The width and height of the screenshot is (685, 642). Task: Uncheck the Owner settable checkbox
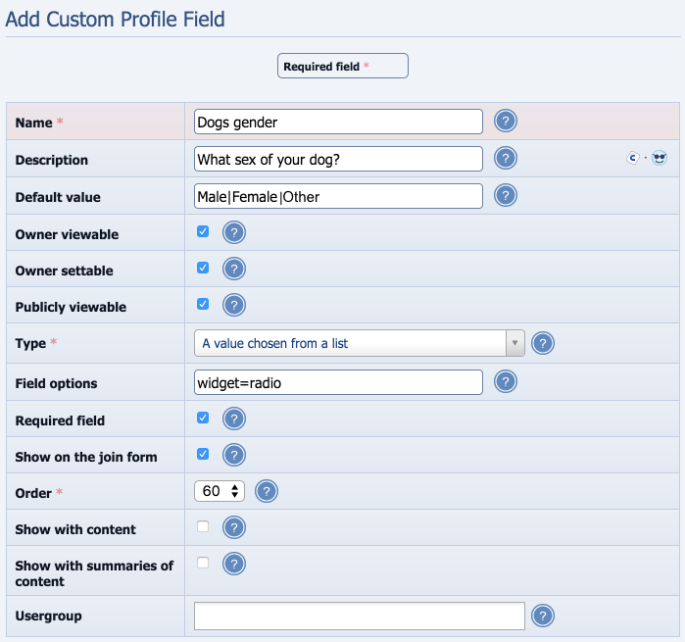point(203,268)
